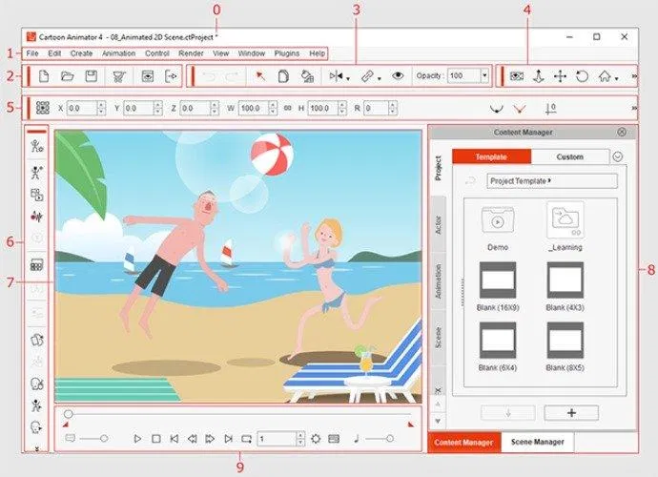
Task: Click the keypad grid icon in left toolbar
Action: coord(37,265)
